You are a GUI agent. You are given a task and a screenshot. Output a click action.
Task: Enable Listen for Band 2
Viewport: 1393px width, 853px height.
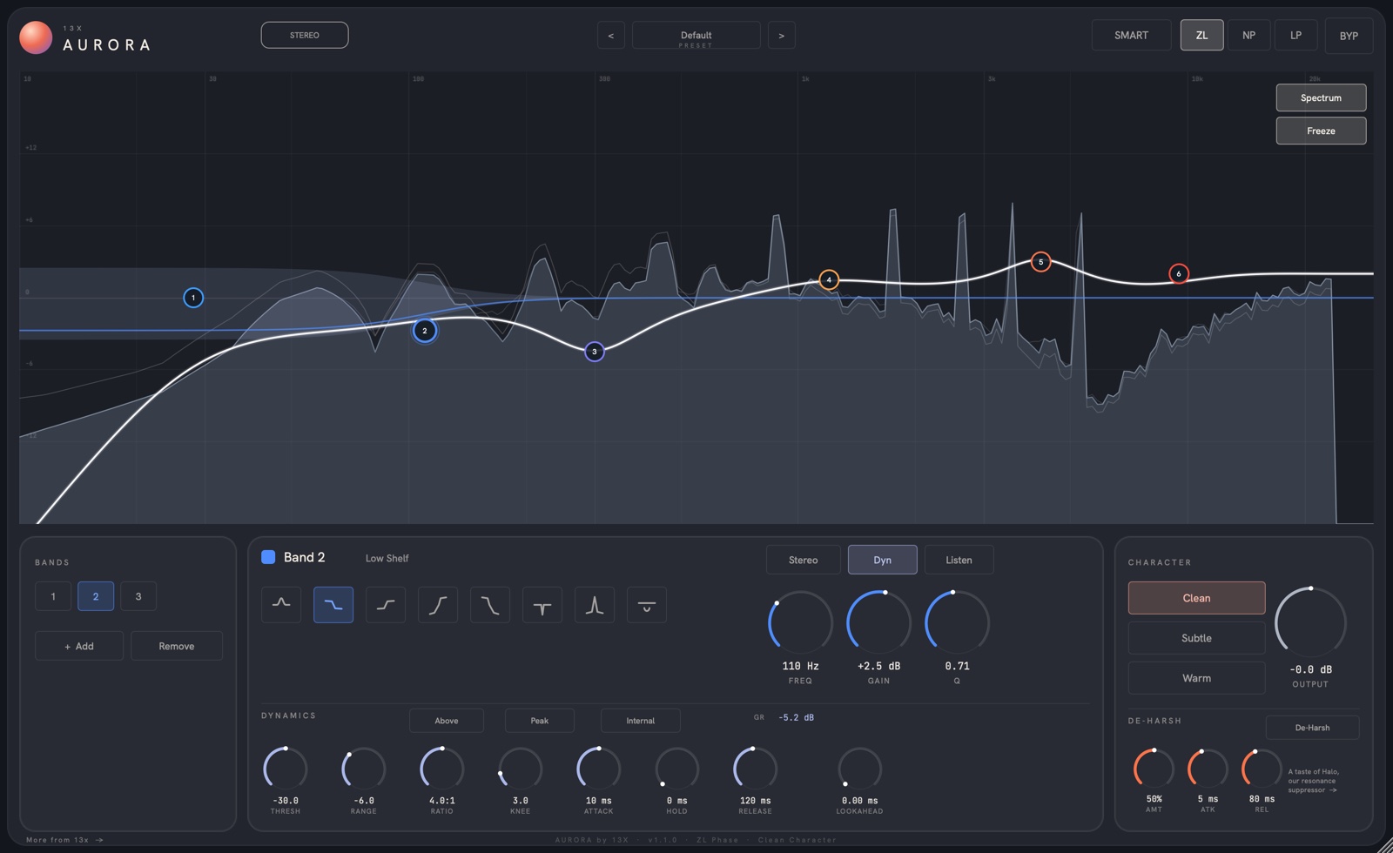pyautogui.click(x=959, y=560)
